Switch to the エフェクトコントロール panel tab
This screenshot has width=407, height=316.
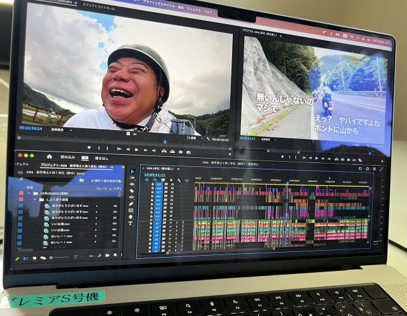click(x=99, y=6)
